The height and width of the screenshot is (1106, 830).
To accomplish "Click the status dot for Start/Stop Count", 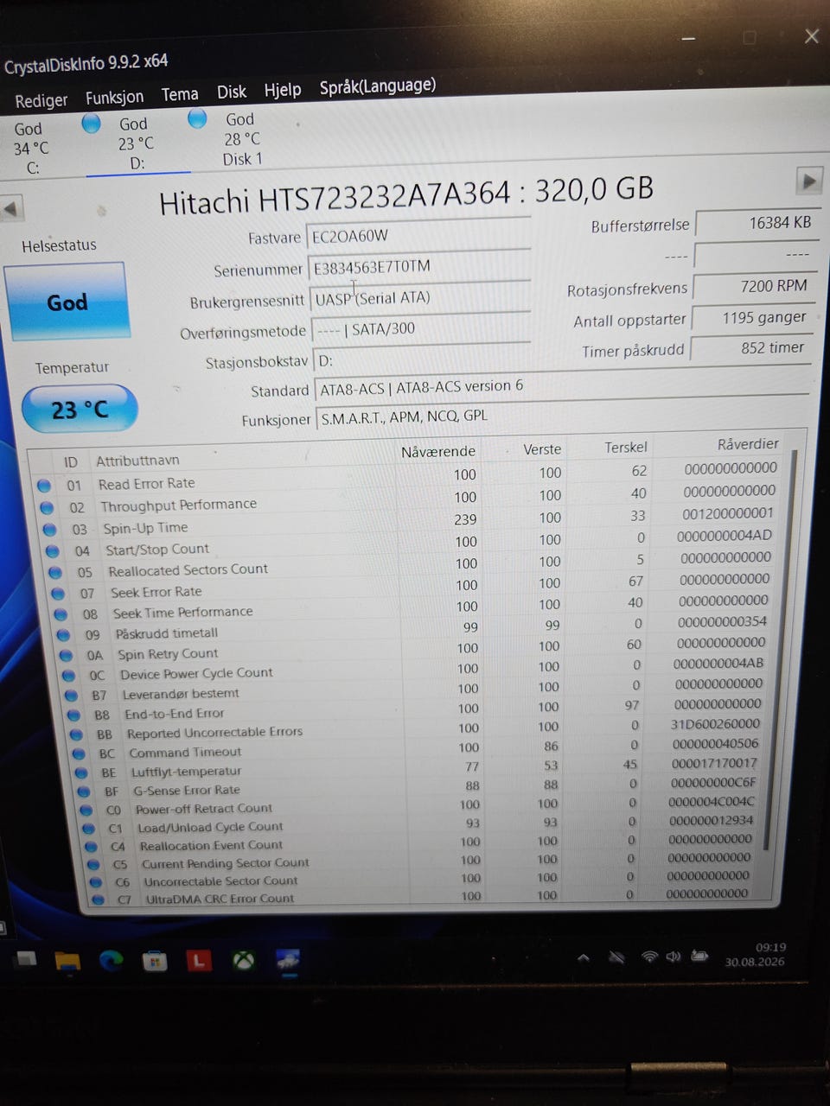I will pyautogui.click(x=53, y=551).
